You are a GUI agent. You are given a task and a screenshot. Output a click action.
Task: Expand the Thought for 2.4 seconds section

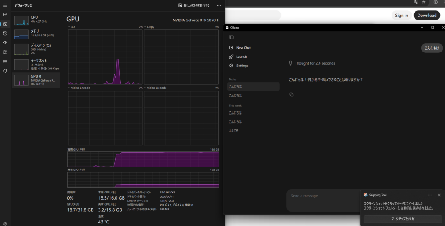[x=312, y=63]
